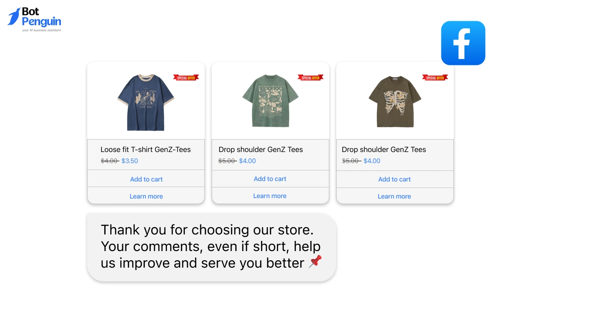Click the Loose fit T-shirt GenZ-Tees title
Viewport: 594px width, 316px height.
(145, 149)
